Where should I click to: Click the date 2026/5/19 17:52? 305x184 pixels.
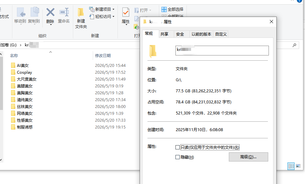point(110,72)
